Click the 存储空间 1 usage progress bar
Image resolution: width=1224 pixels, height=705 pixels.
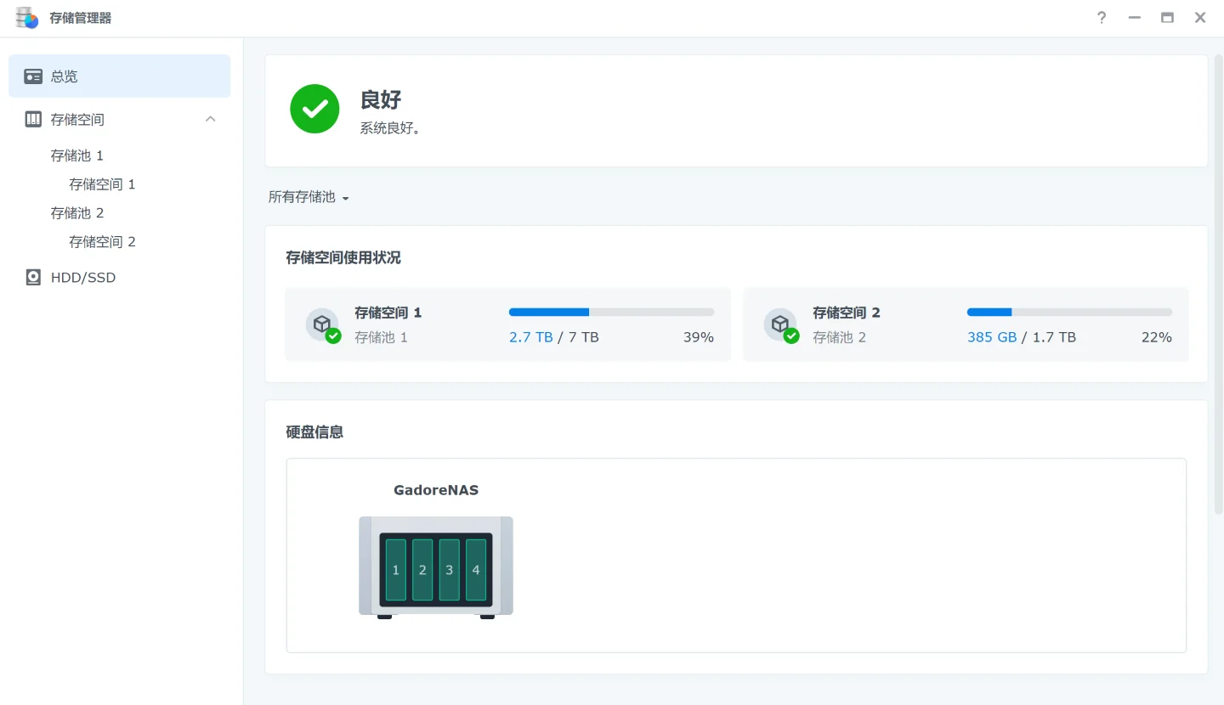[611, 313]
